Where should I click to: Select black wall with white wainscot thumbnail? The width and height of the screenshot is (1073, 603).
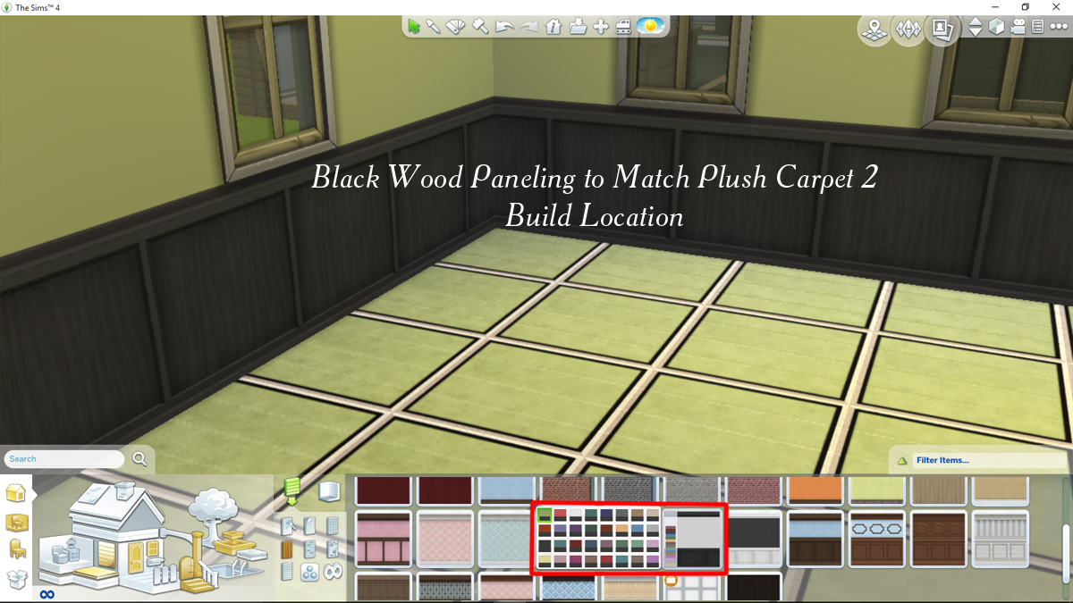(754, 539)
